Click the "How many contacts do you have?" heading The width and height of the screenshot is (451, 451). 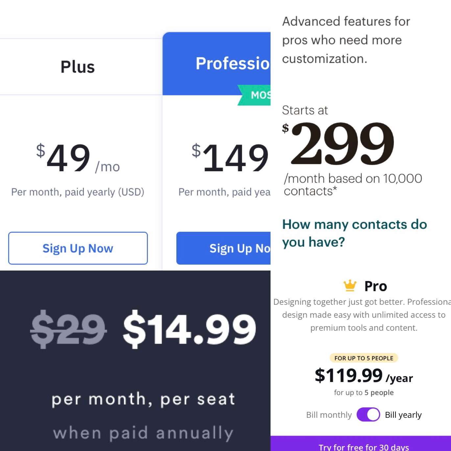point(354,233)
